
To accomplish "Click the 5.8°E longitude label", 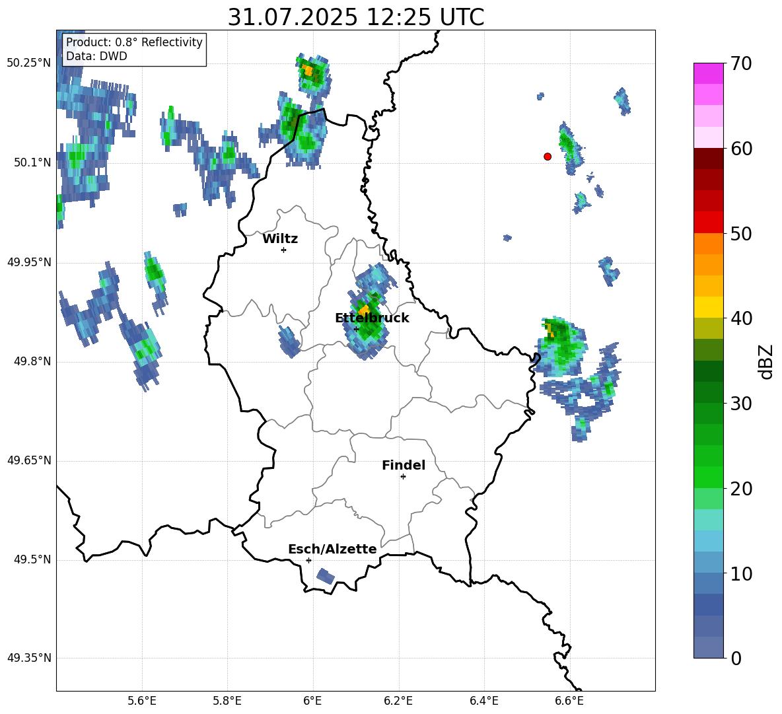I will pyautogui.click(x=227, y=701).
